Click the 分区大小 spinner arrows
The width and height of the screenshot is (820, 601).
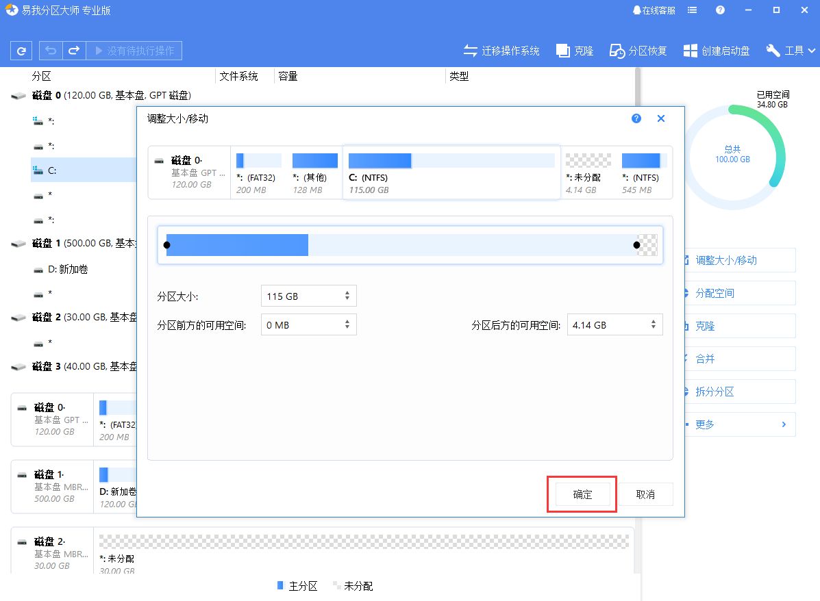(347, 296)
